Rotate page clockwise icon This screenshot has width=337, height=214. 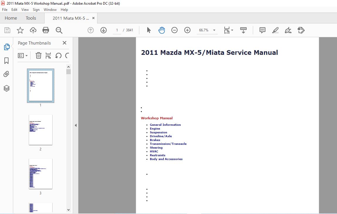pos(67,56)
